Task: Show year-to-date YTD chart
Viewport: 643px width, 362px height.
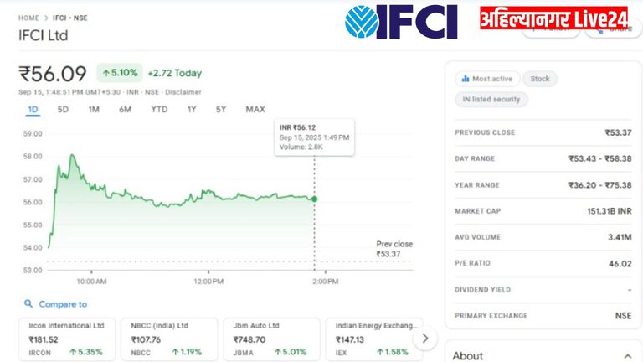Action: pos(159,110)
